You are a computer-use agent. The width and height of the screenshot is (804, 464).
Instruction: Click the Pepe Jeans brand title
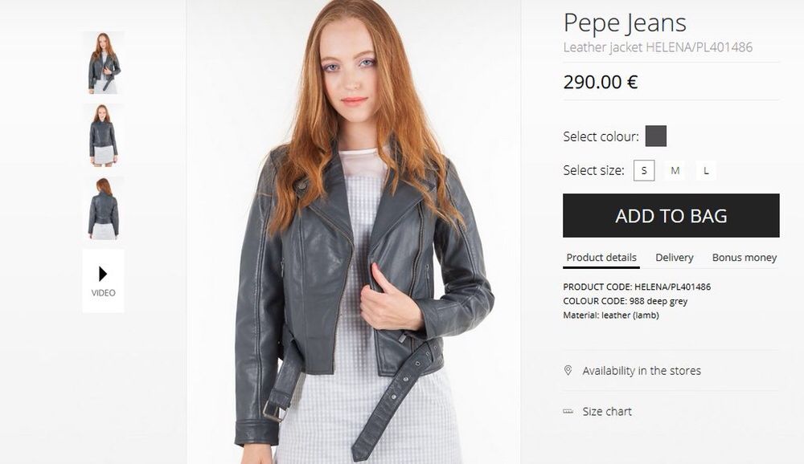[x=625, y=22]
